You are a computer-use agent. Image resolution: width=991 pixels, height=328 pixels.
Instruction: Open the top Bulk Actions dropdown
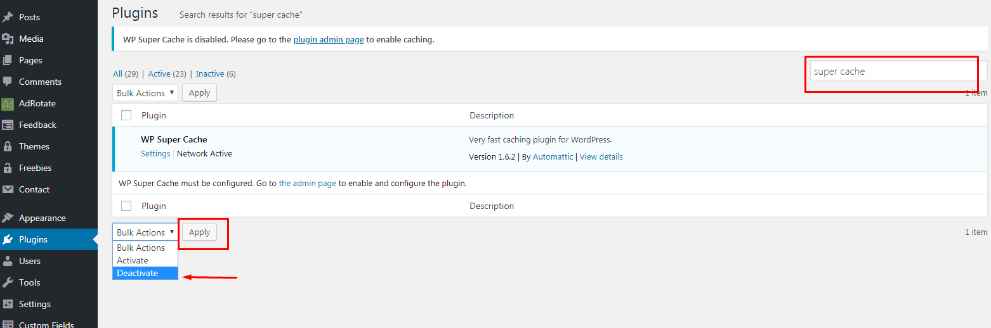pyautogui.click(x=145, y=93)
